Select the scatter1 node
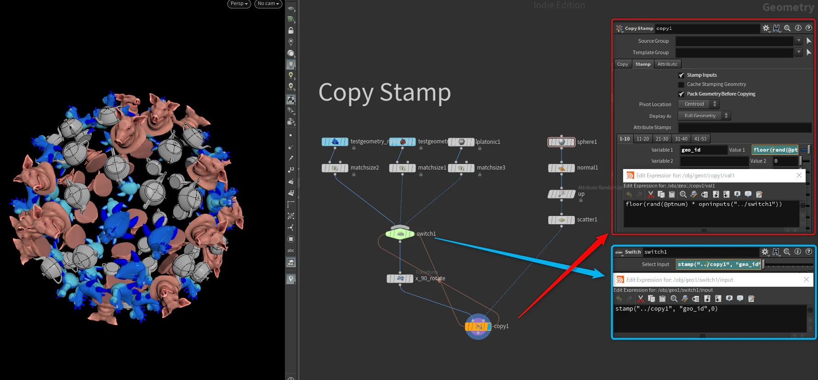The image size is (818, 380). (x=561, y=220)
